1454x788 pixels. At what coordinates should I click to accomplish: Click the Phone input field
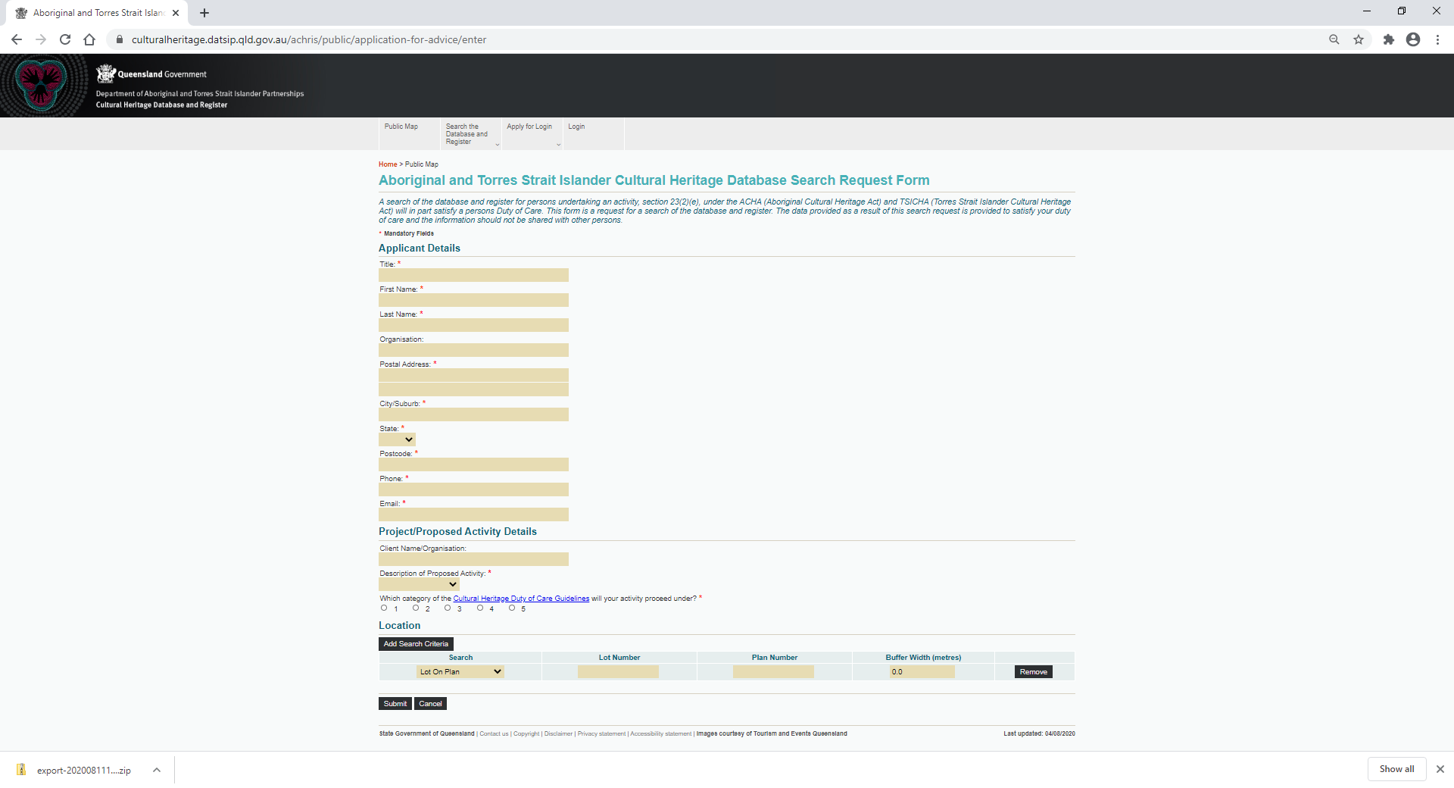click(x=473, y=489)
